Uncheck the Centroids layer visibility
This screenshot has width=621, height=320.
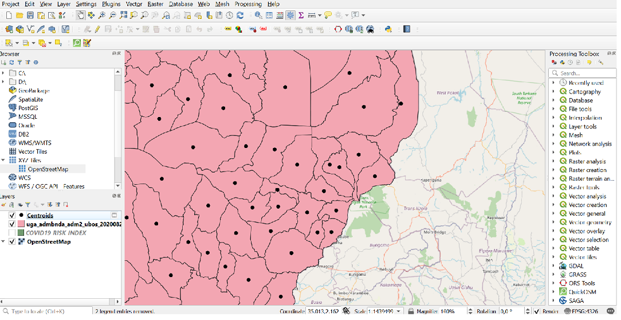[x=12, y=215]
